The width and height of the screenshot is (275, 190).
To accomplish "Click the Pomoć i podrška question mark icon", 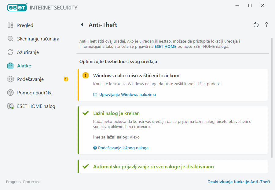I will pyautogui.click(x=10, y=93).
